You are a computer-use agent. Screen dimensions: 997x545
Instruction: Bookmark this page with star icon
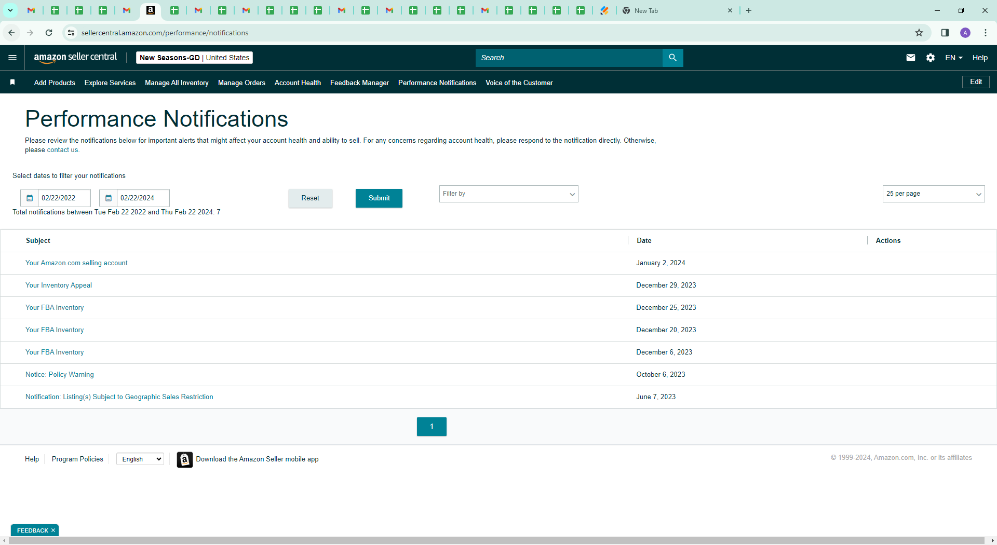919,33
